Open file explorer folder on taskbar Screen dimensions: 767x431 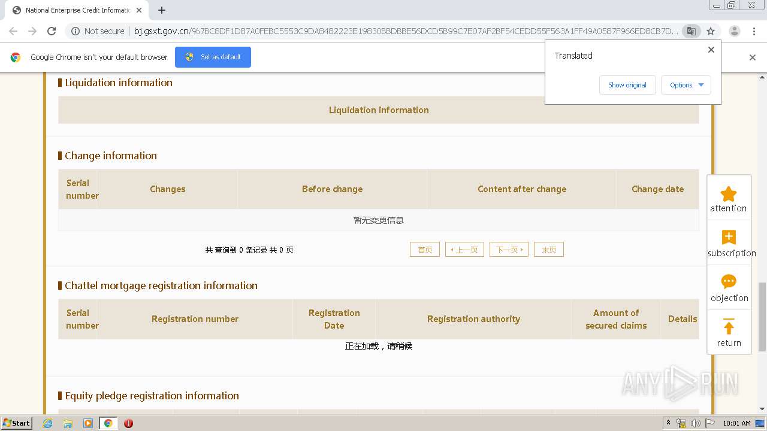point(68,423)
